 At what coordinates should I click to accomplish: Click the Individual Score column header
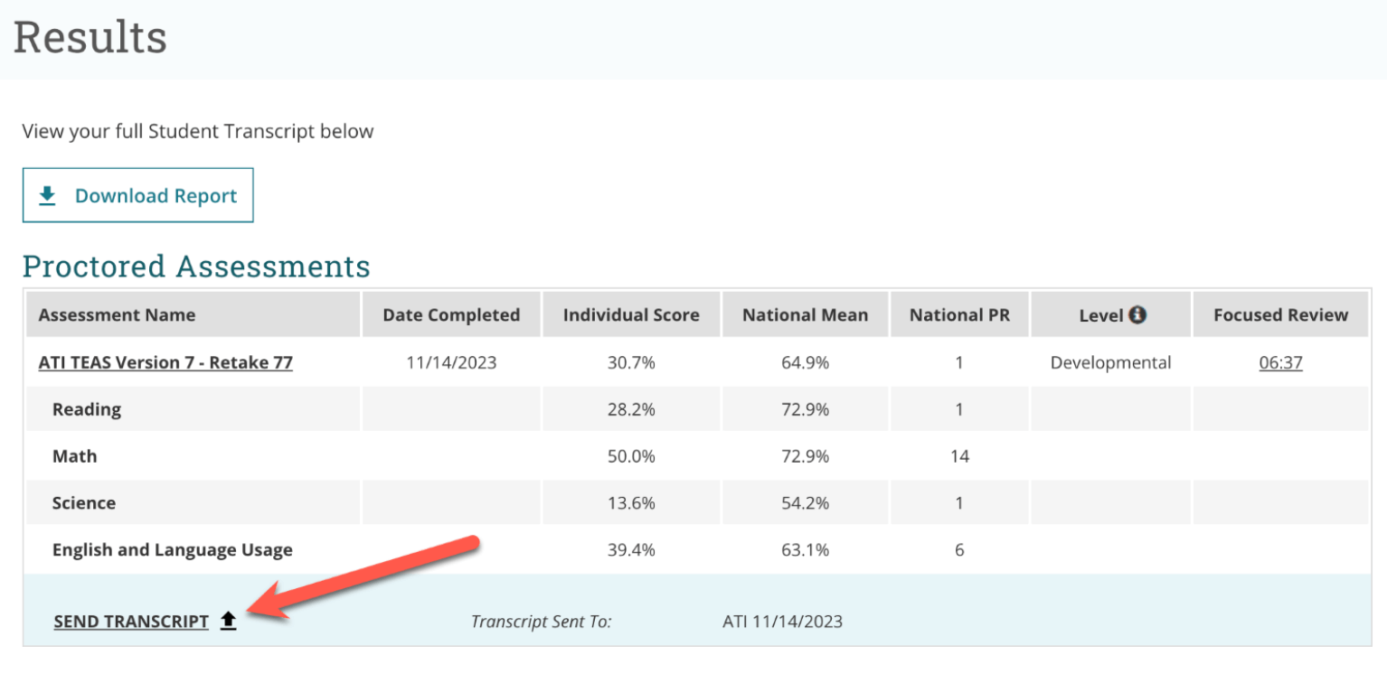pos(631,314)
